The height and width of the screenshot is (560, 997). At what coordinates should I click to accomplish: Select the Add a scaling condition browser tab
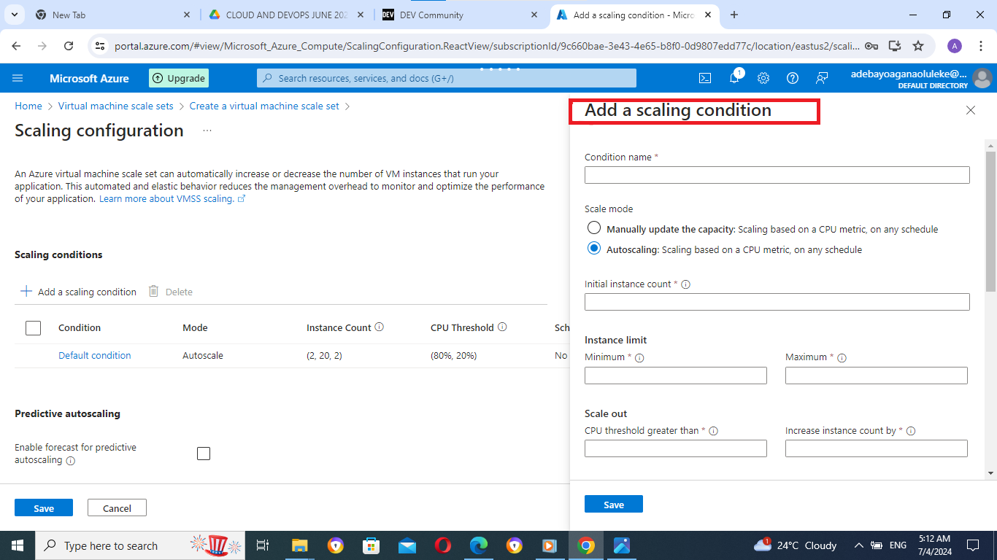635,15
